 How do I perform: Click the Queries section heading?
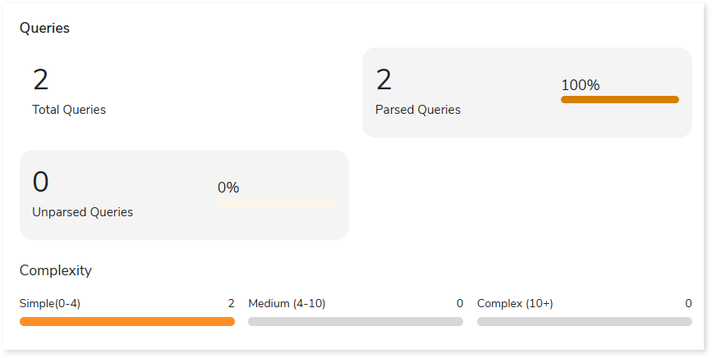click(x=44, y=28)
